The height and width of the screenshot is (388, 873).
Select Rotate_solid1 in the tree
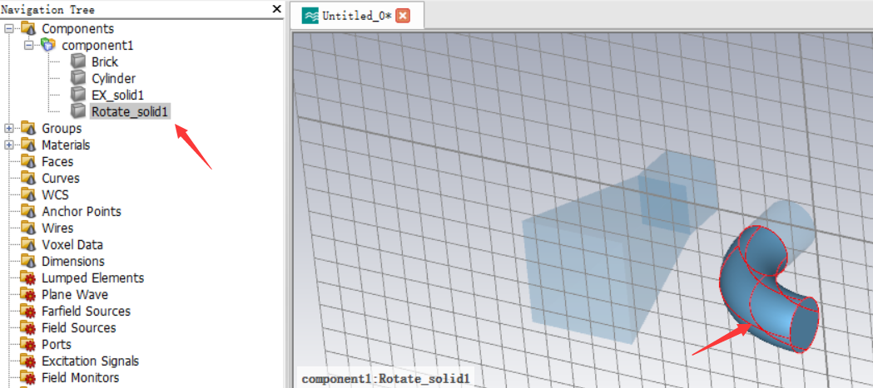tap(130, 111)
